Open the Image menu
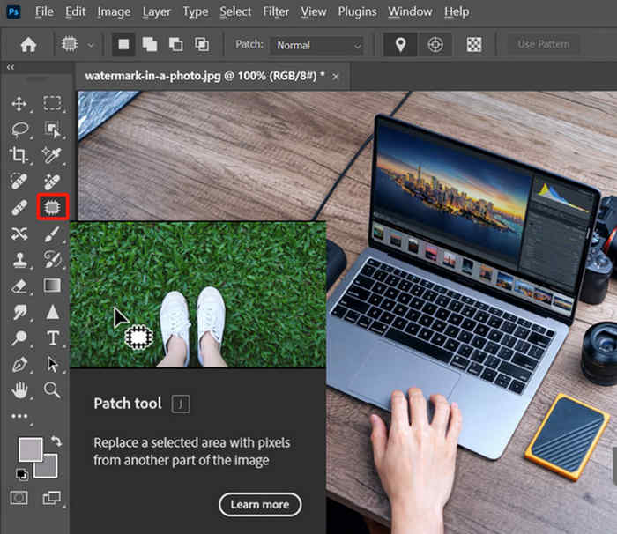The image size is (617, 534). click(x=114, y=11)
